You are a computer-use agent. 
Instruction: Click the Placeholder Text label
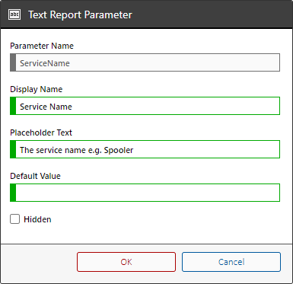point(41,132)
